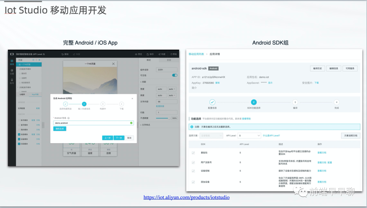
Task: Open the API Level dropdown
Action: [x=249, y=136]
